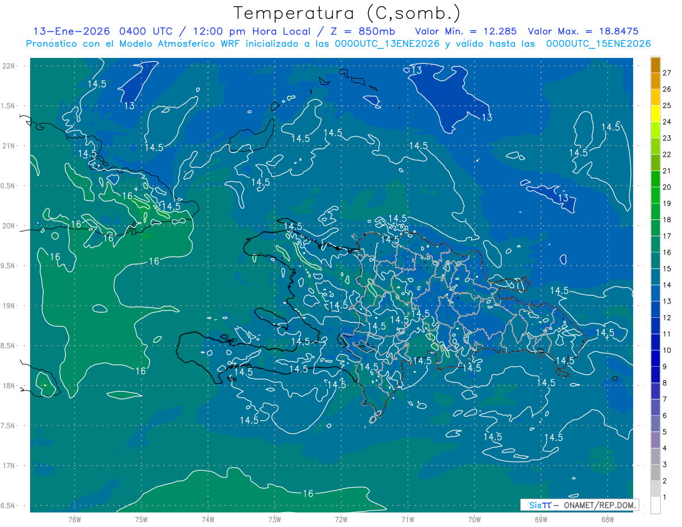This screenshot has width=682, height=527.
Task: Click the '68W' longitude axis label
Action: coord(608,519)
